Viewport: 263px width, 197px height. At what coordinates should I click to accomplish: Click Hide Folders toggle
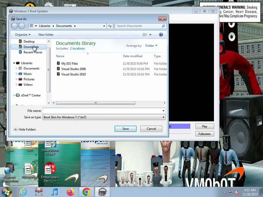(25, 129)
